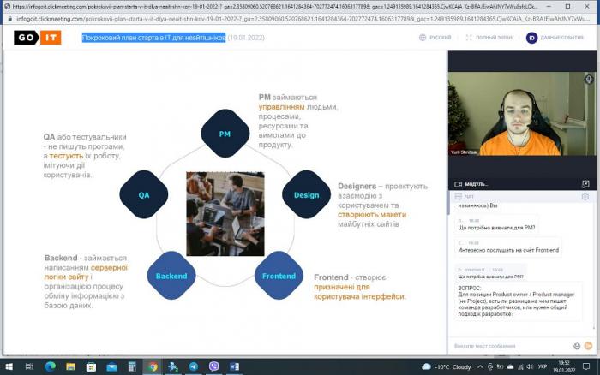This screenshot has height=375, width=600.
Task: Click the orange send message button
Action: click(588, 345)
